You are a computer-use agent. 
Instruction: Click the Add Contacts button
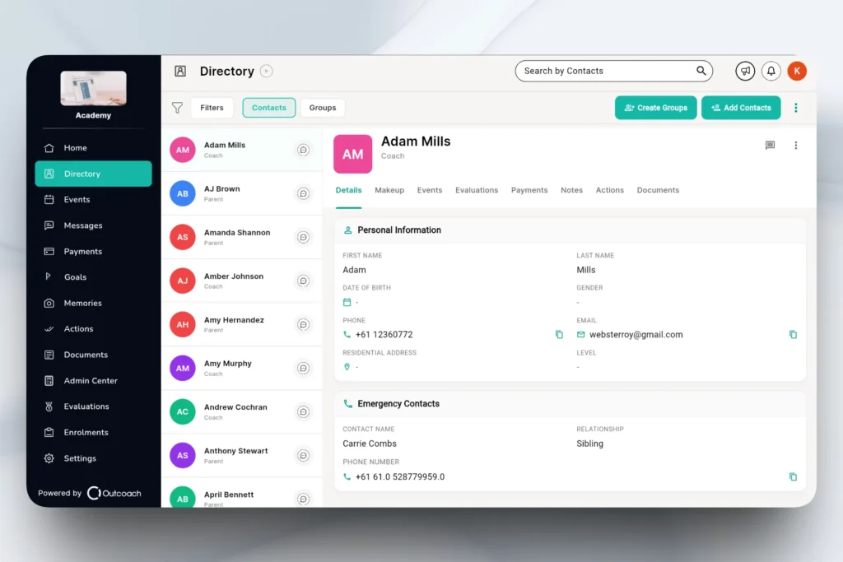coord(741,108)
